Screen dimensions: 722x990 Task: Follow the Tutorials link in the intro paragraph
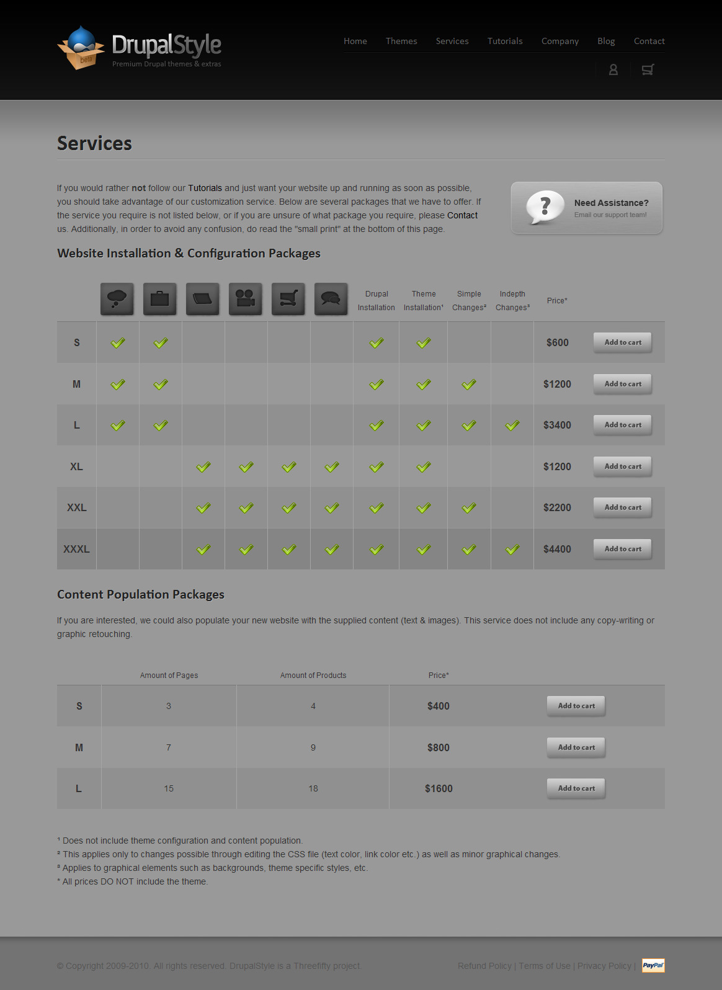coord(205,188)
